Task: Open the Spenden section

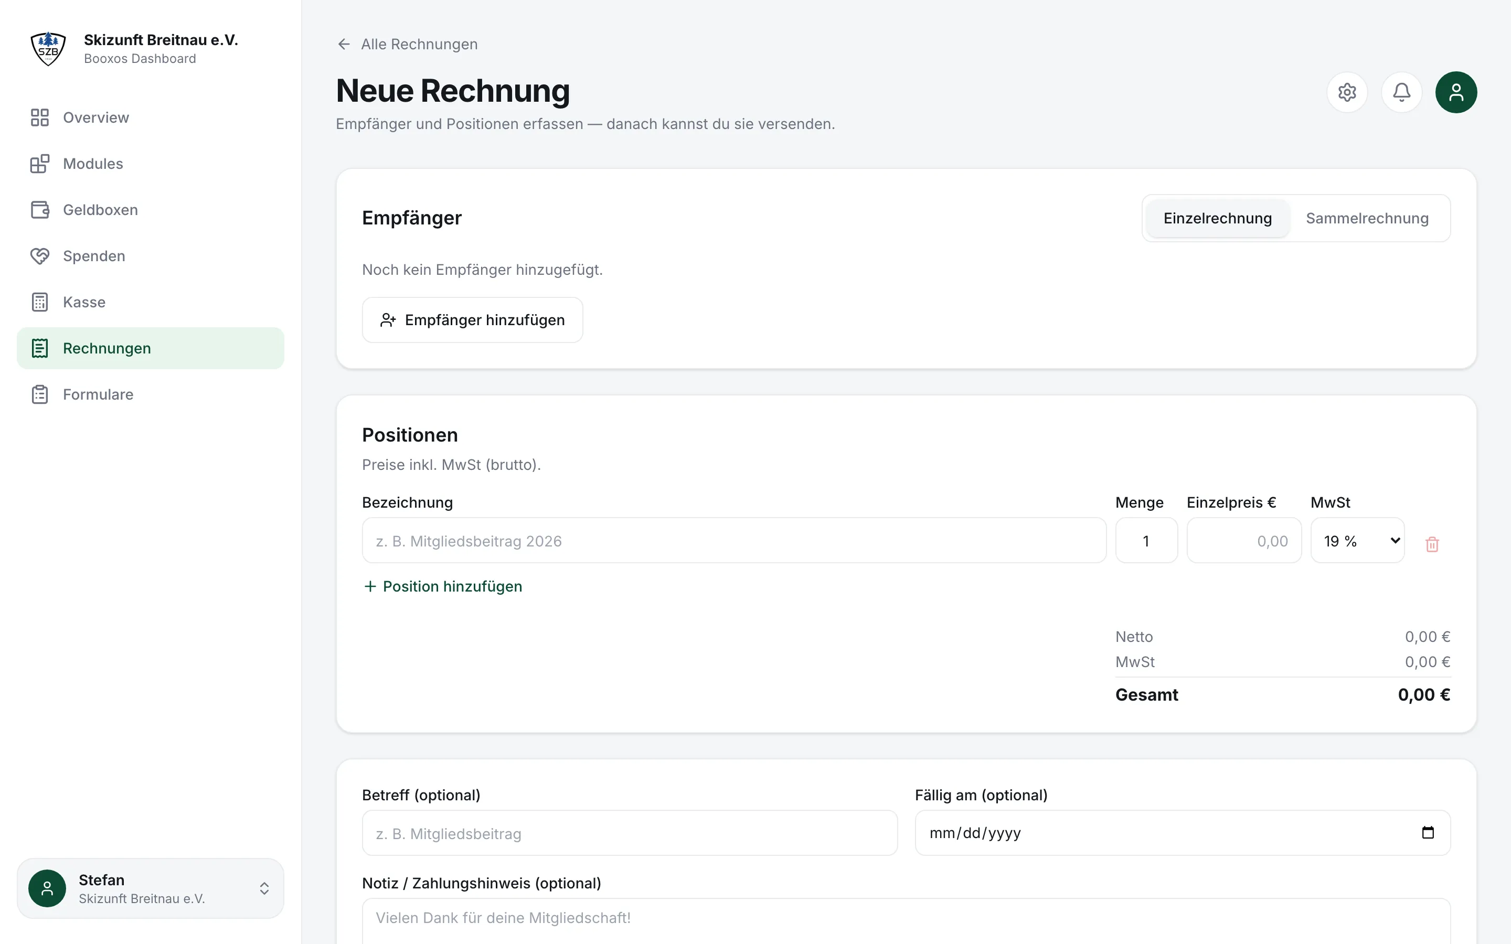Action: [x=151, y=256]
